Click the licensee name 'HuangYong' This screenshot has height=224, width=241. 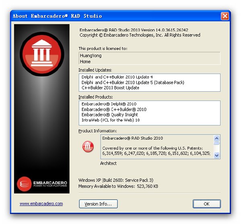(x=91, y=55)
